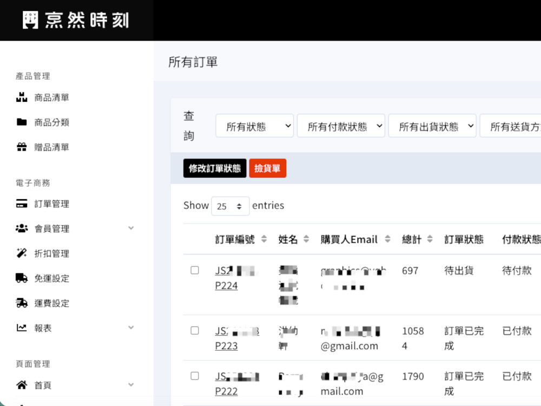The width and height of the screenshot is (541, 406).
Task: Change Show entries count selector
Action: pyautogui.click(x=230, y=206)
